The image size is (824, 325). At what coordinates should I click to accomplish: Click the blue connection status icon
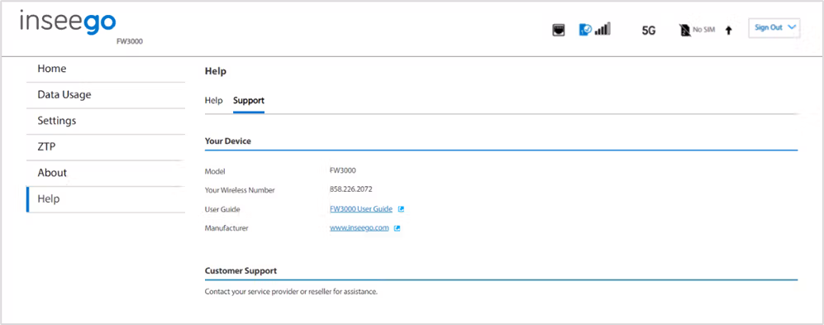(x=585, y=30)
